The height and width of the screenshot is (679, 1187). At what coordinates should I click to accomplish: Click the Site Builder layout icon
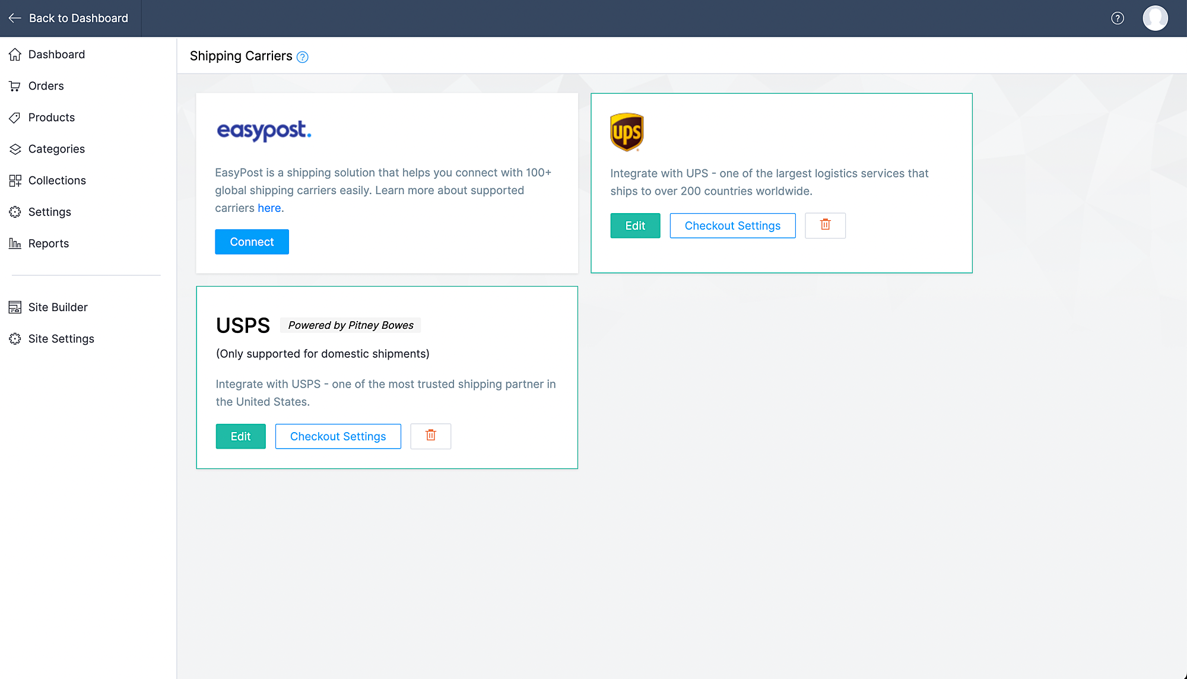(x=15, y=307)
